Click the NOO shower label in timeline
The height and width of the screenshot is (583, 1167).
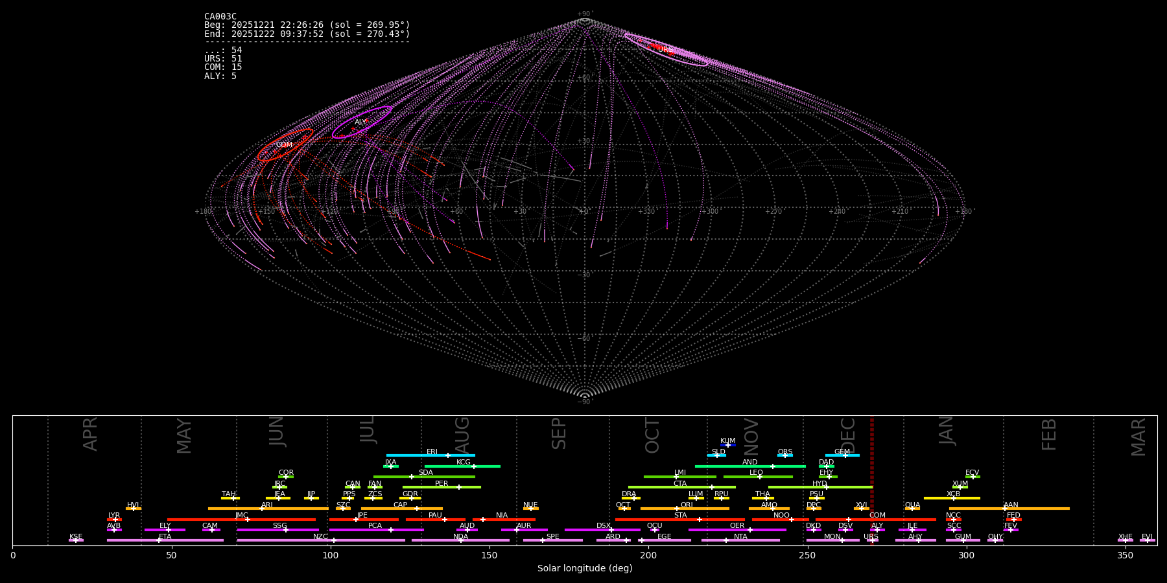(782, 516)
